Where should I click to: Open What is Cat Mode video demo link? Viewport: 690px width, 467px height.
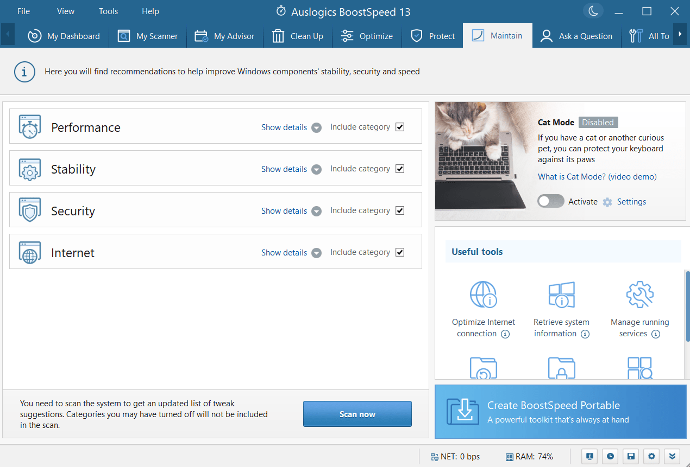click(597, 177)
